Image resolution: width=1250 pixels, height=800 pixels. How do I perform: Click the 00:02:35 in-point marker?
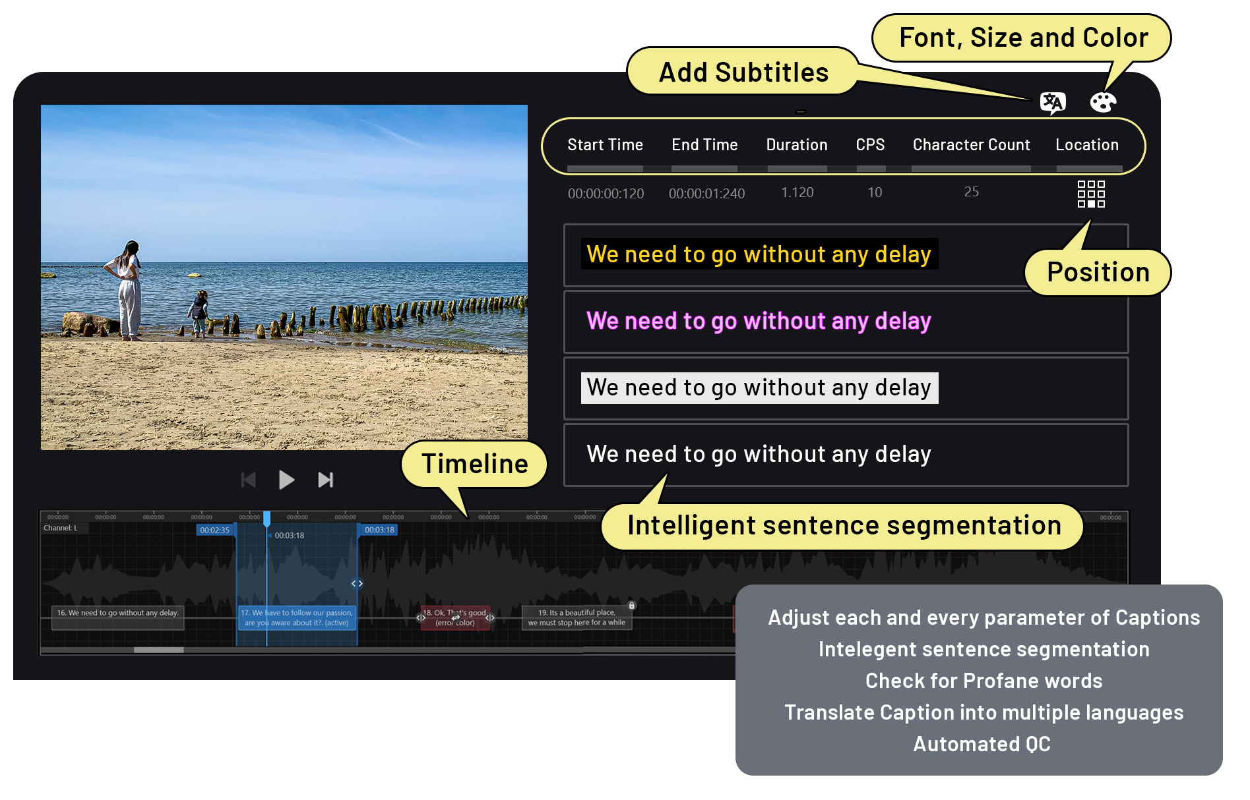pyautogui.click(x=214, y=530)
